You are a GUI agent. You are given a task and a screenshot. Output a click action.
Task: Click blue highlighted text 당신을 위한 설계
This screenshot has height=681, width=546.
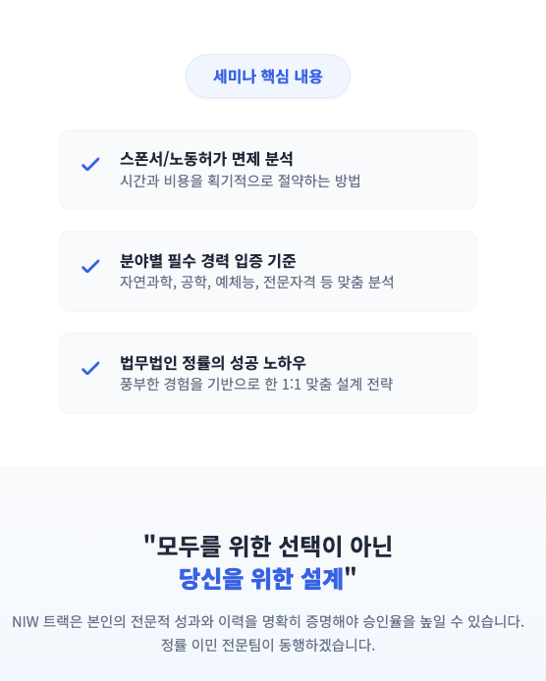point(261,579)
